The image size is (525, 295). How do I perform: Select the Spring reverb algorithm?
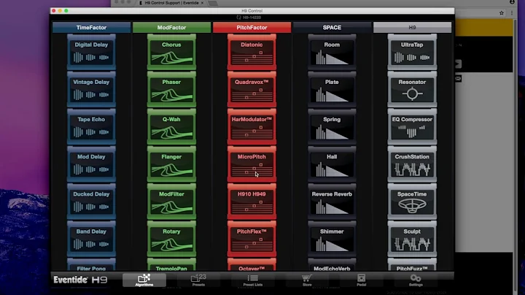click(x=332, y=127)
